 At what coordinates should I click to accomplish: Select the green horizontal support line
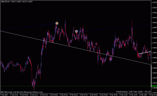[x=76, y=86]
